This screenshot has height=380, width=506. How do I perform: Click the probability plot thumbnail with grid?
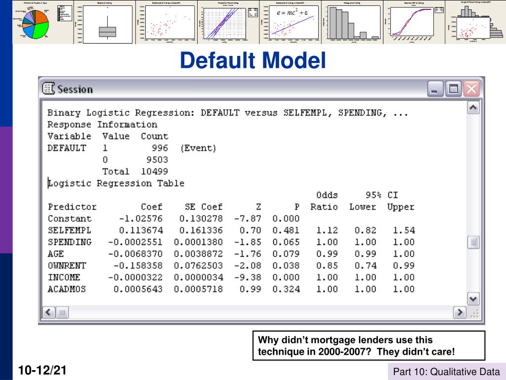[228, 22]
